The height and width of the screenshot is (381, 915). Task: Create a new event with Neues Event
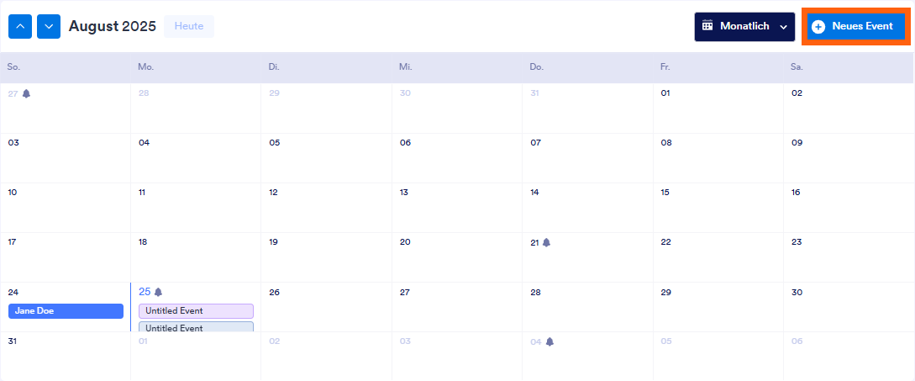(855, 27)
